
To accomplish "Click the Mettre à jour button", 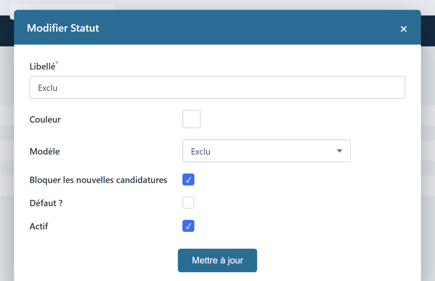I will tap(217, 260).
